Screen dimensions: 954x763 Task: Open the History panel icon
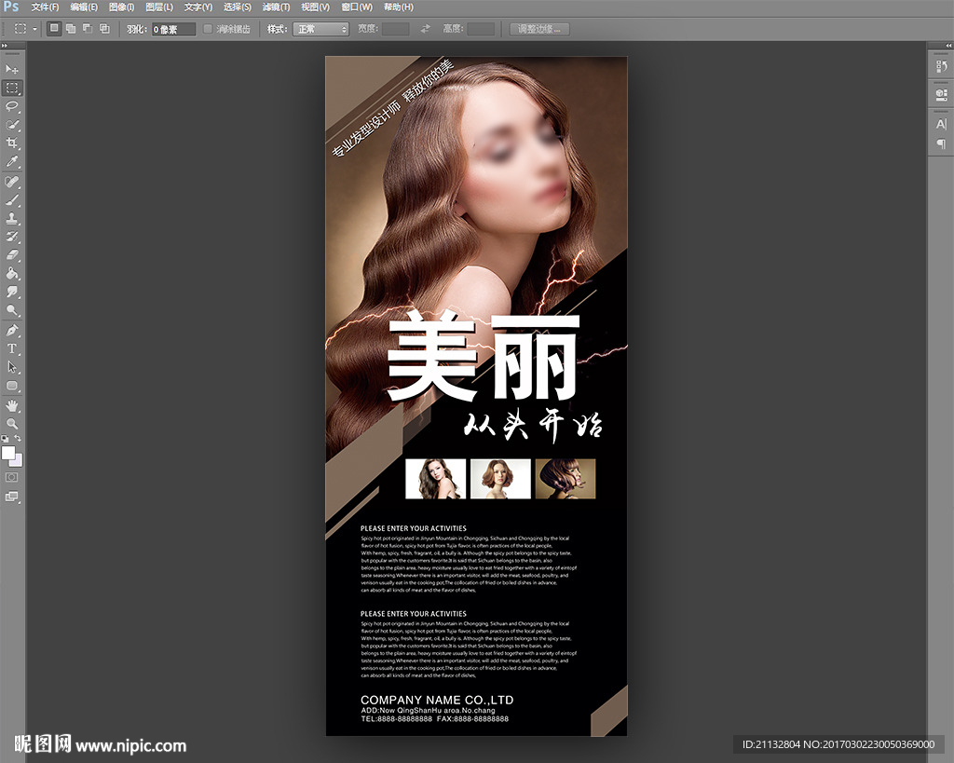pyautogui.click(x=940, y=67)
